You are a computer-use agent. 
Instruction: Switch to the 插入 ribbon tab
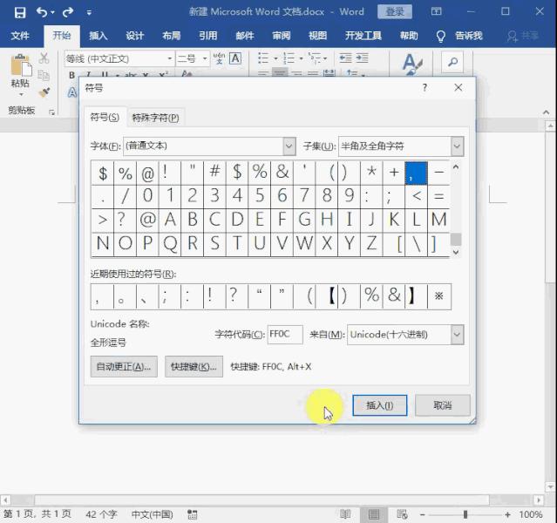click(98, 36)
